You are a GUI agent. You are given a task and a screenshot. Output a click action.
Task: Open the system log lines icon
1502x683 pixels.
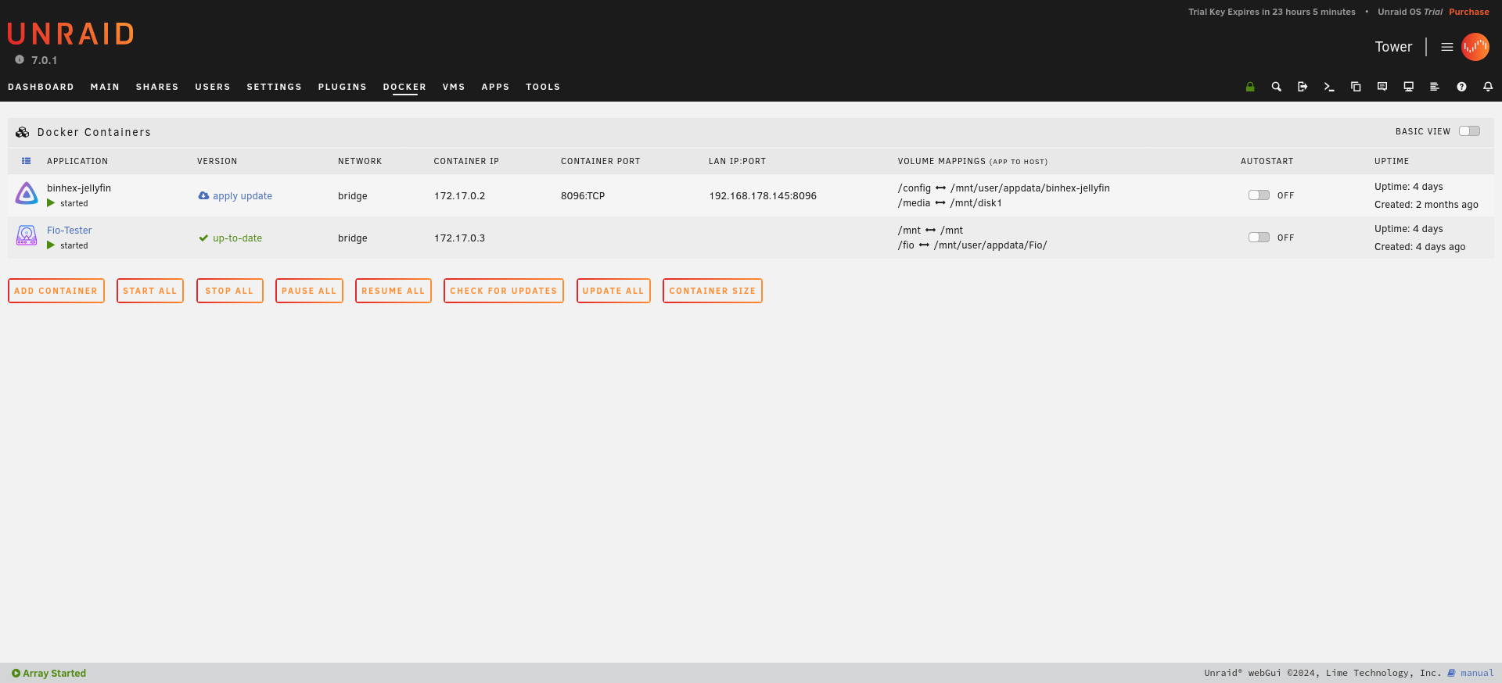[1435, 87]
